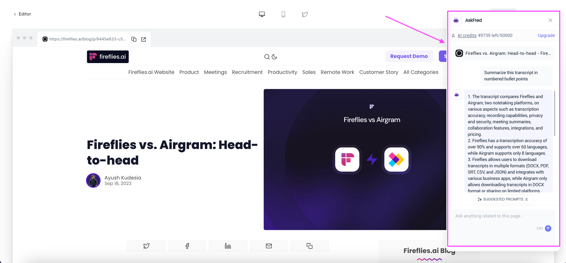Click the Twitter icon in the top toolbar
Screen dimensions: 566x263
[x=305, y=14]
